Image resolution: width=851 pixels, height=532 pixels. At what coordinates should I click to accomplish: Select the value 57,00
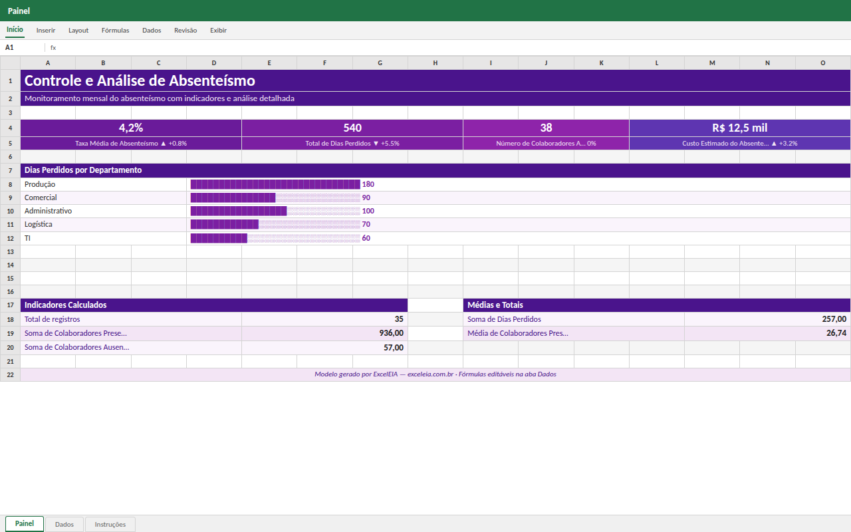pos(325,347)
